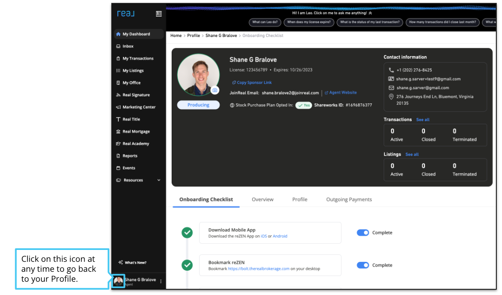Open the Outgoing Payments tab
This screenshot has width=502, height=295.
pos(349,200)
